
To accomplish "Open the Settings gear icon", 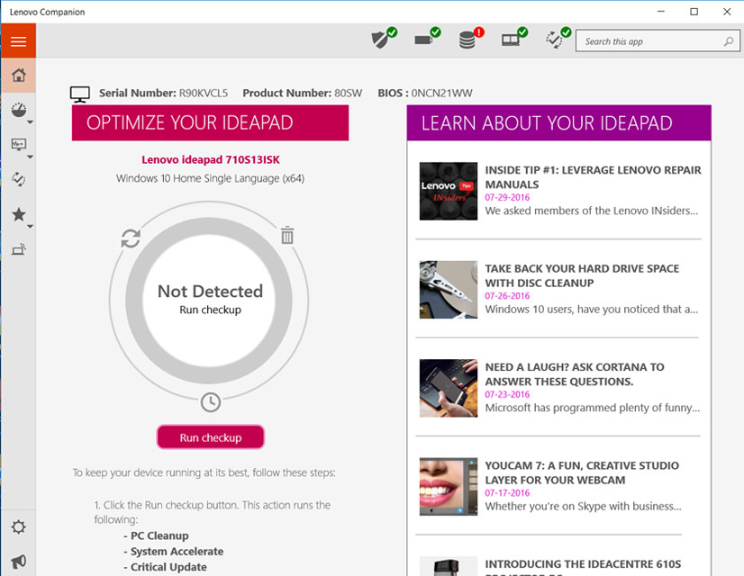I will (19, 526).
